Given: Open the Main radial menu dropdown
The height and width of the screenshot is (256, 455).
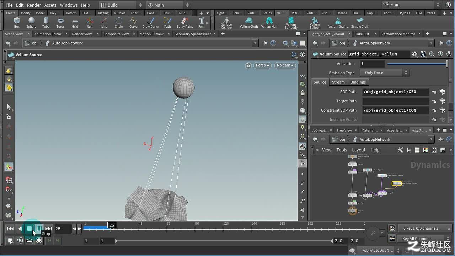Looking at the screenshot, I should click(x=168, y=5).
